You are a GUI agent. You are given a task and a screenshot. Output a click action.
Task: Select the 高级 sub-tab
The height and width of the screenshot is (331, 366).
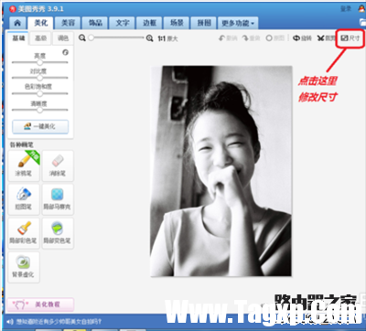click(40, 38)
